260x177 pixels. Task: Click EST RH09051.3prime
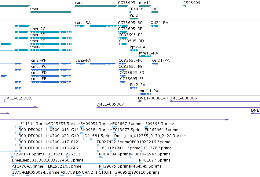click(82, 127)
